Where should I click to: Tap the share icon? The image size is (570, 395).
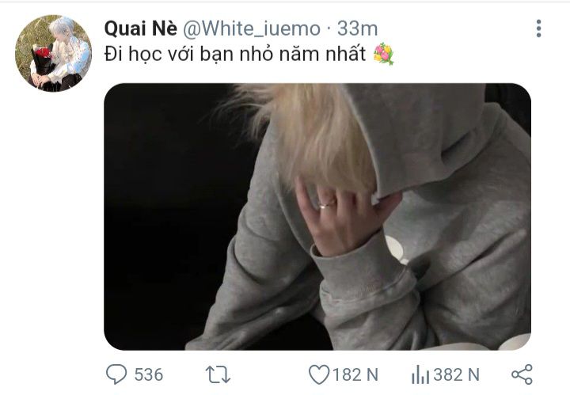(x=522, y=374)
